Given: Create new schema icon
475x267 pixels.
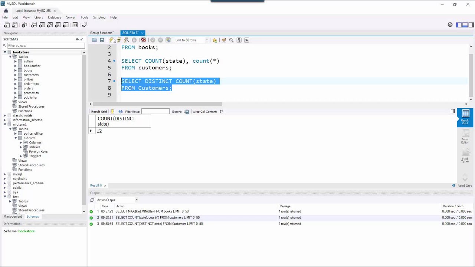Looking at the screenshot, I should 34,25.
